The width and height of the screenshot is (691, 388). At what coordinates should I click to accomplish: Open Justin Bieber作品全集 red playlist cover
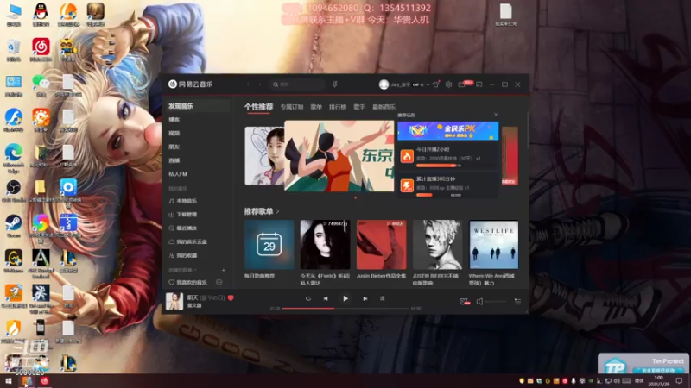click(x=381, y=245)
